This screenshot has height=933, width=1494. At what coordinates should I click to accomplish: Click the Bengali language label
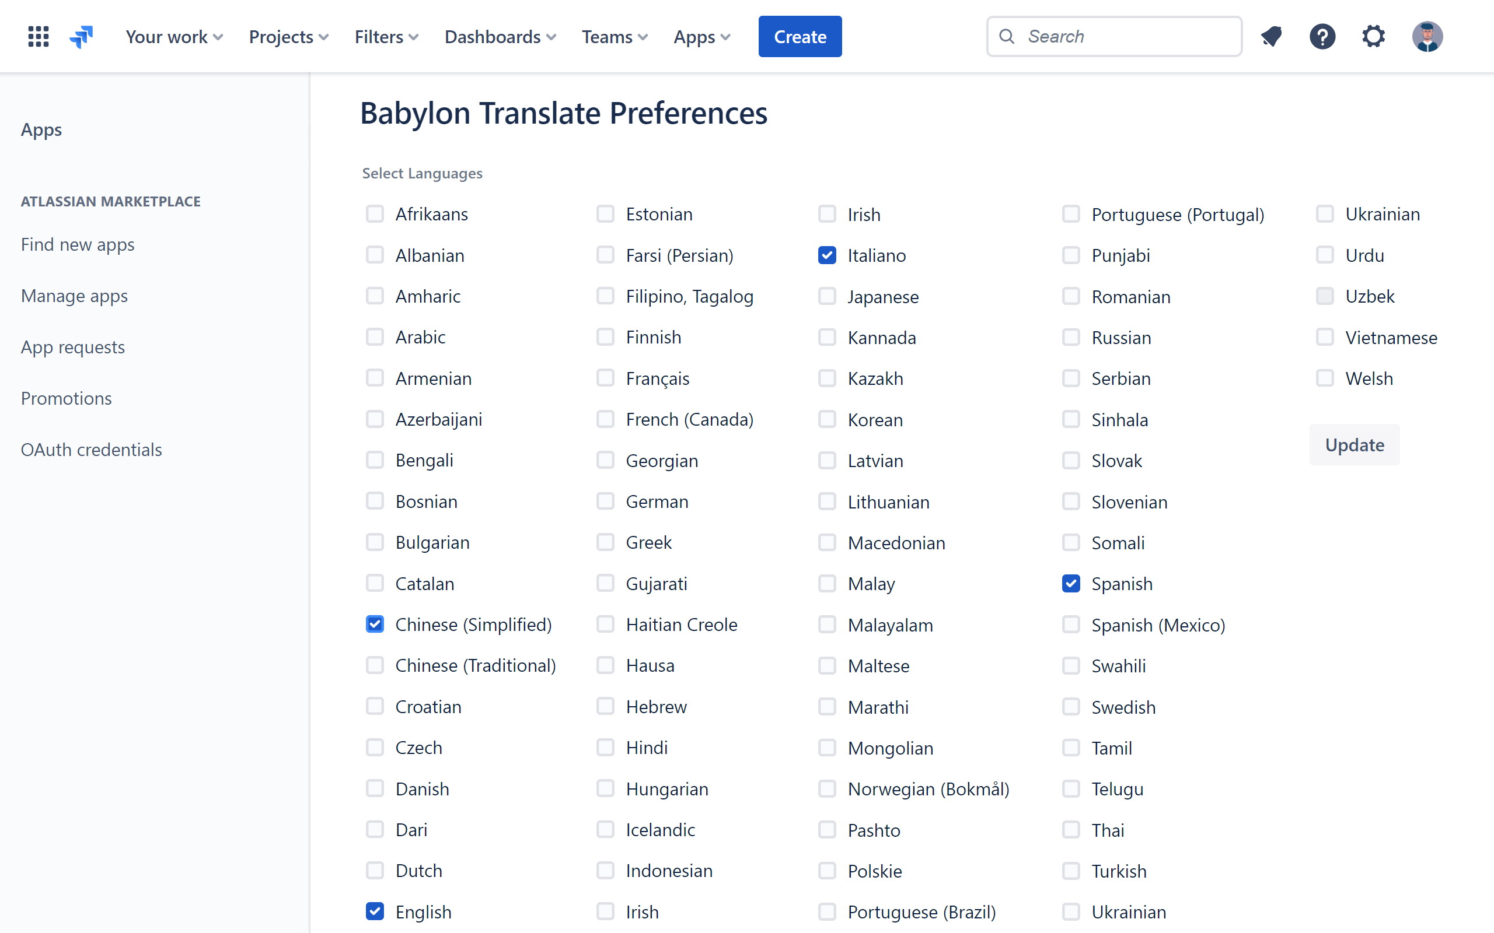(x=424, y=460)
